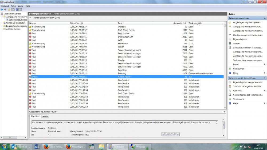Image resolution: width=267 pixels, height=150 pixels.
Task: Toggle the action pane toolbar icon
Action: pyautogui.click(x=20, y=10)
